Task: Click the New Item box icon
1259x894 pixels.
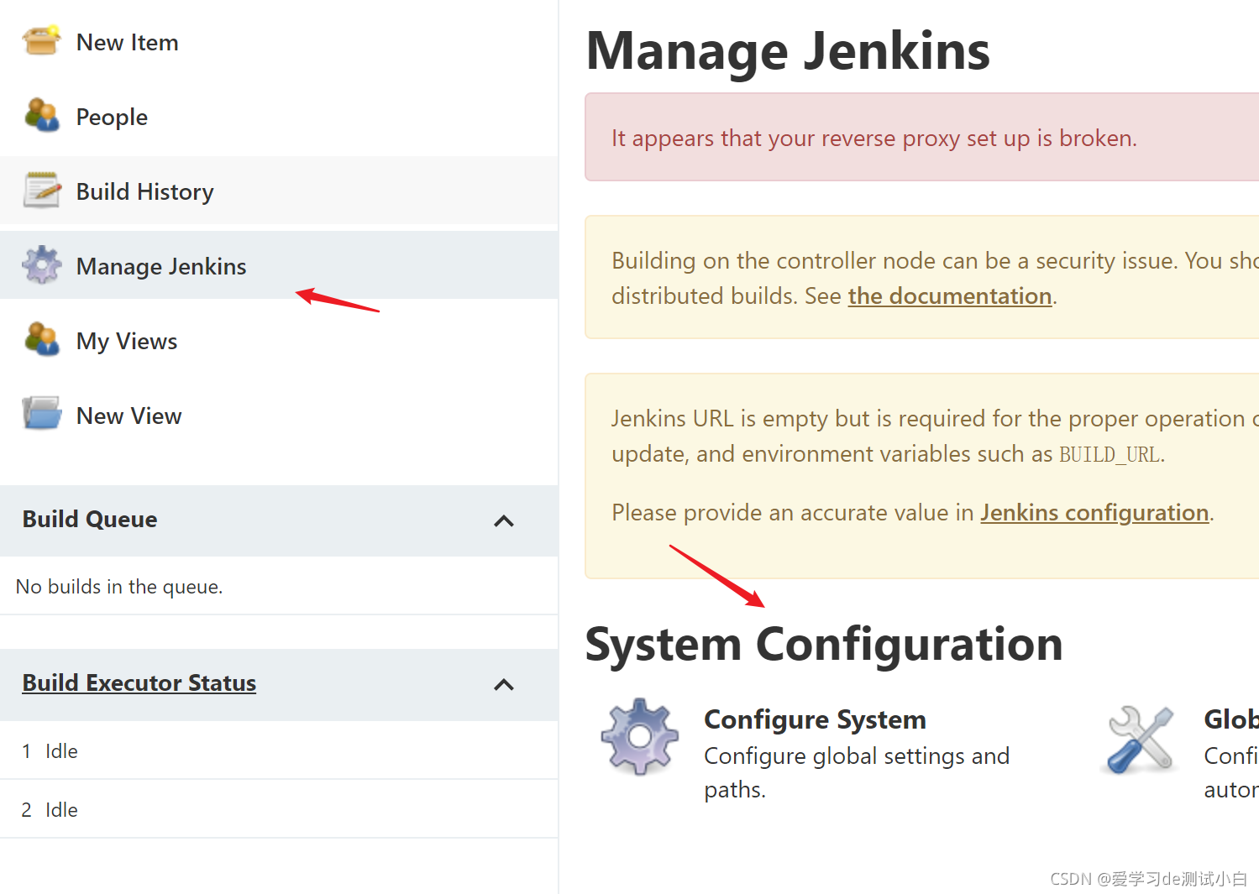Action: (42, 41)
